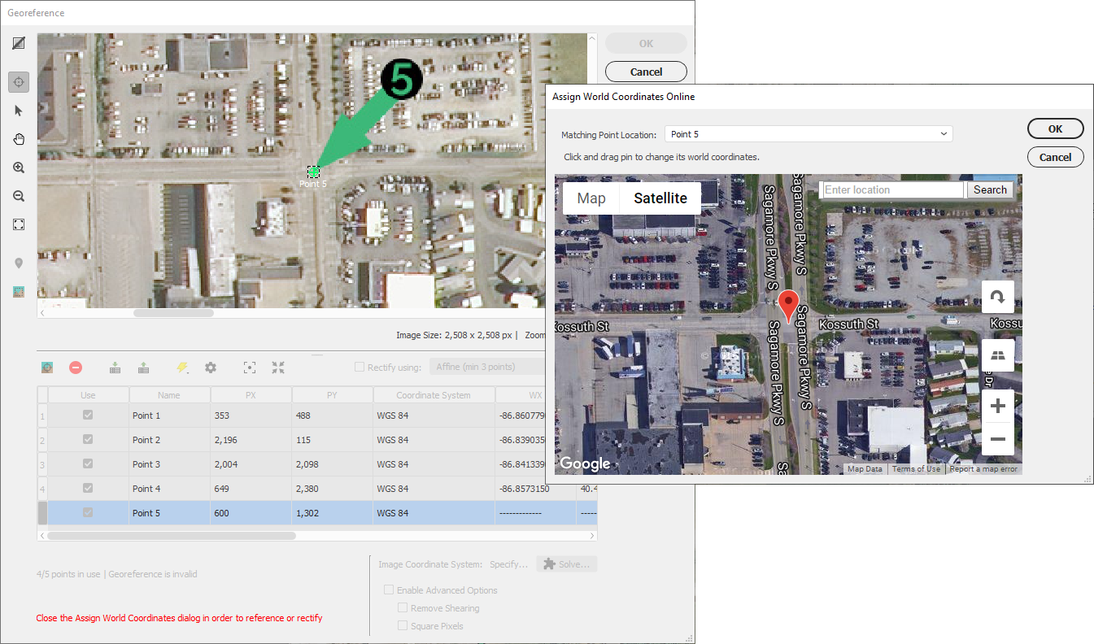Click the PY column header
Screen dimensions: 1094x644
coord(332,395)
